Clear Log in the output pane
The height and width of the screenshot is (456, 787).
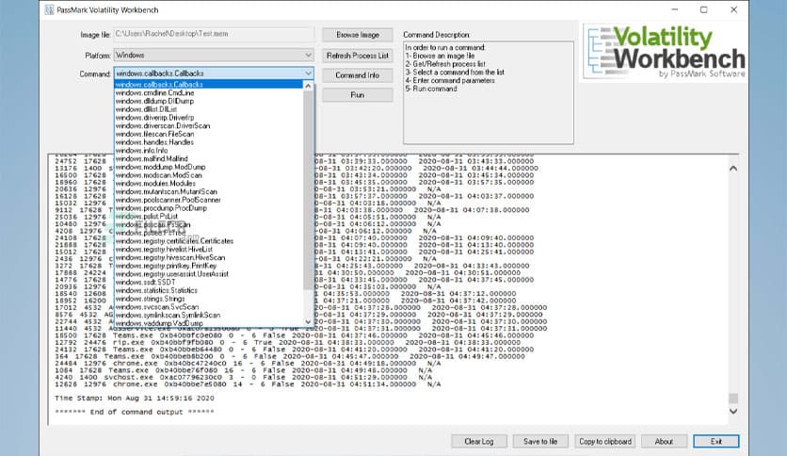(479, 442)
